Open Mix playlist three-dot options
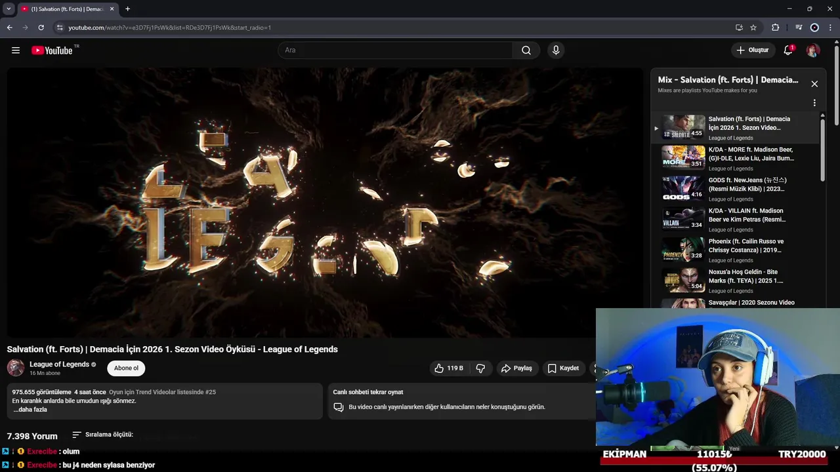 [814, 103]
